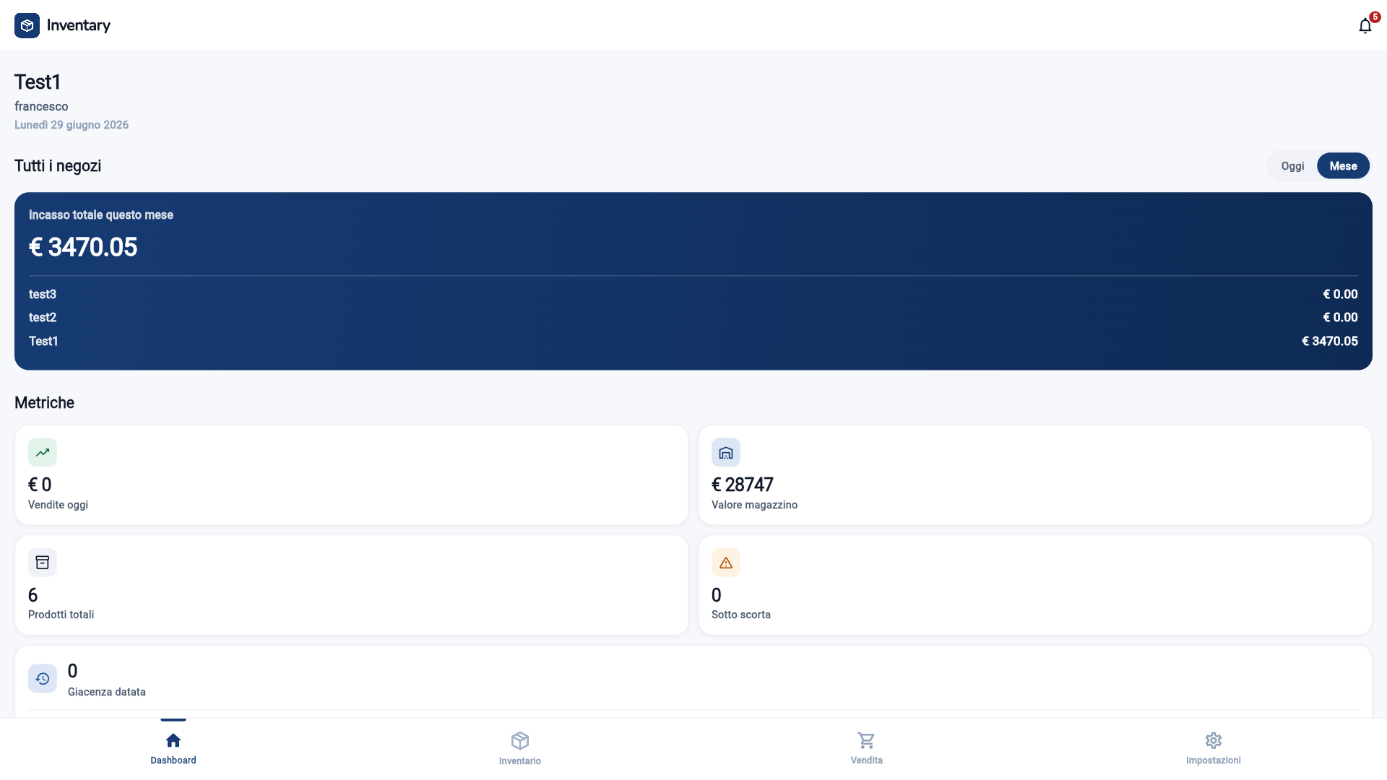Open the Sotto scorta metric card
The image size is (1387, 780).
pos(1034,585)
